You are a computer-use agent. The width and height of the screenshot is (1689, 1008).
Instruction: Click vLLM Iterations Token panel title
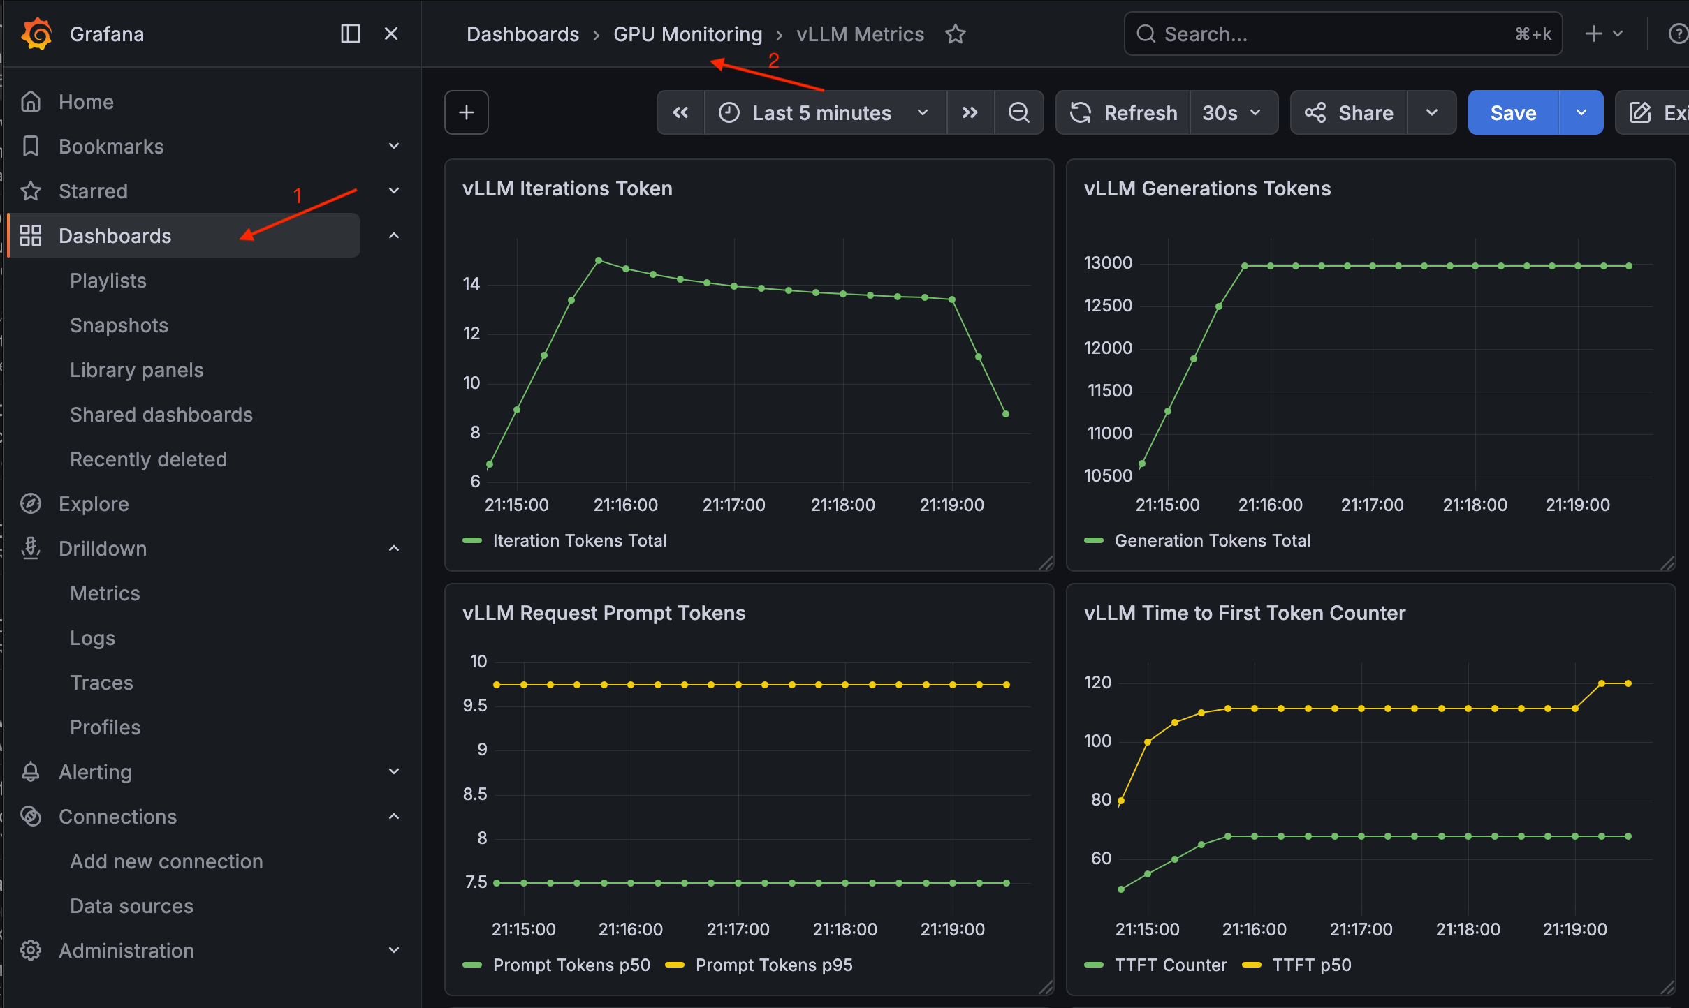point(567,188)
